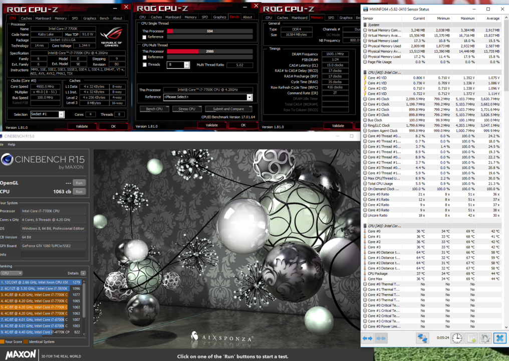Click the Max CPU/Thread U... sensor row
The image size is (509, 361).
[433, 178]
